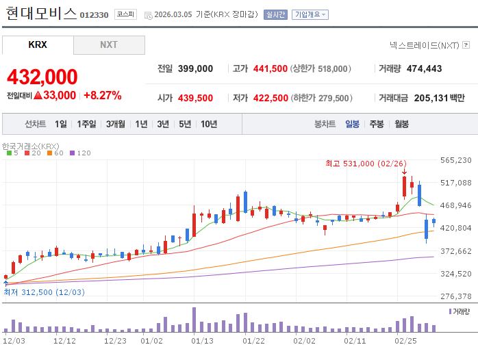This screenshot has height=347, width=478.
Task: Click the 넥스트레이드(NXT) link text
Action: tap(424, 45)
